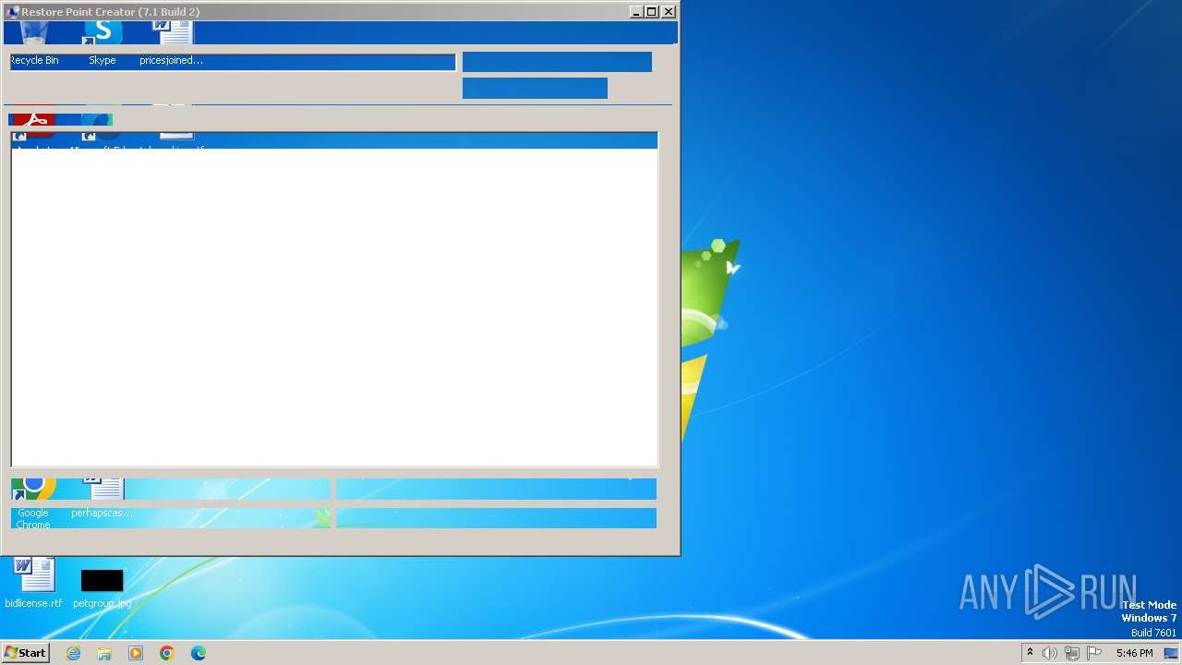This screenshot has height=665, width=1182.
Task: Launch Google Chrome from the taskbar
Action: (167, 653)
